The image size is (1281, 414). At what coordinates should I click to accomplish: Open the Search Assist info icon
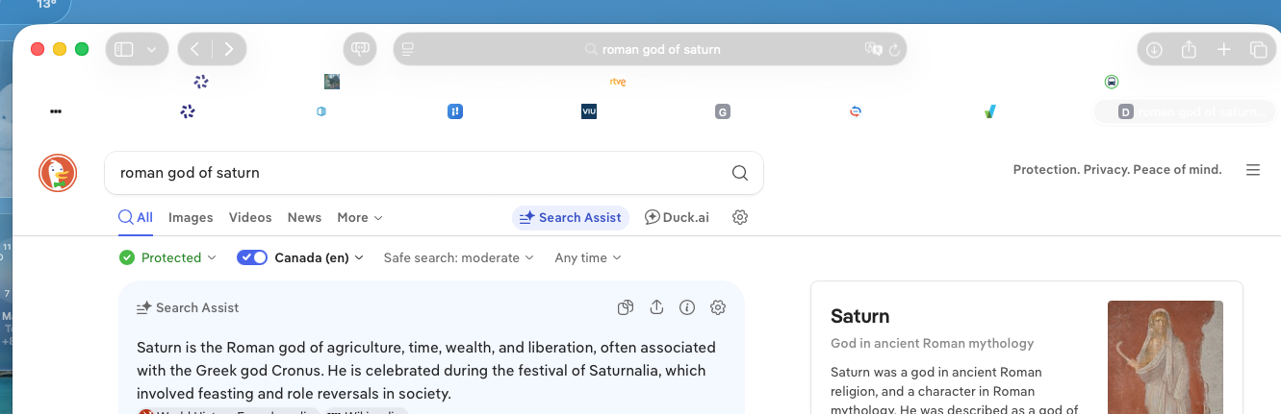687,307
